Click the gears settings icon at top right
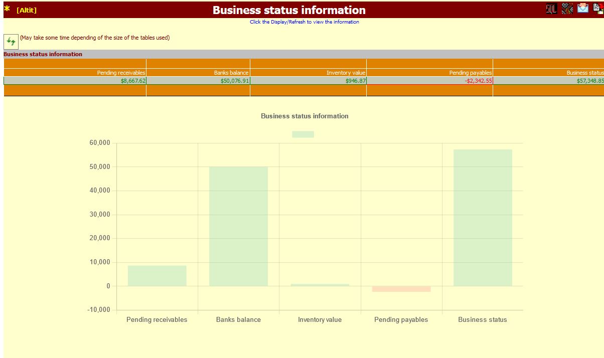 pos(567,9)
